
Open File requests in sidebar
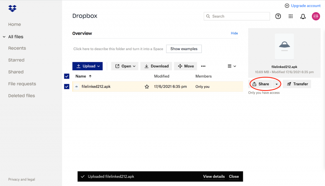coord(22,84)
